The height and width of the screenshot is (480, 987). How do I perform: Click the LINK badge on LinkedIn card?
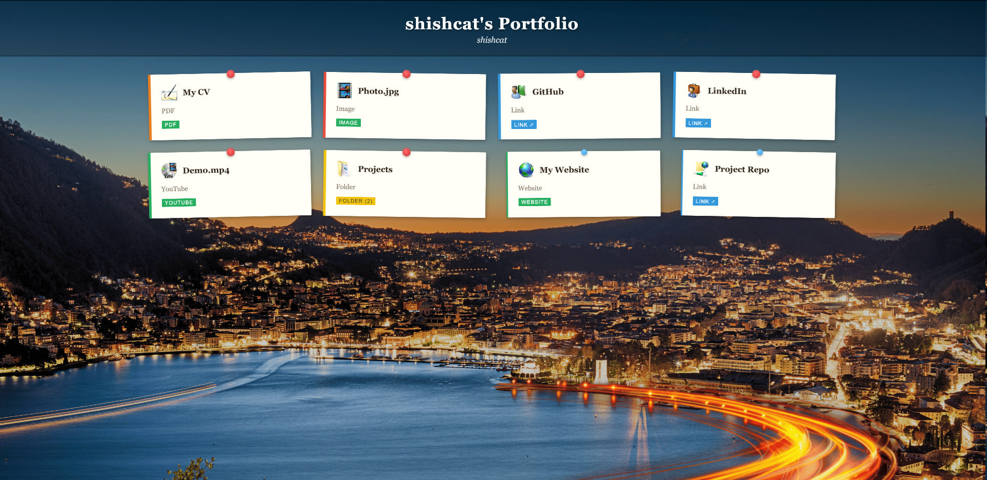point(698,123)
